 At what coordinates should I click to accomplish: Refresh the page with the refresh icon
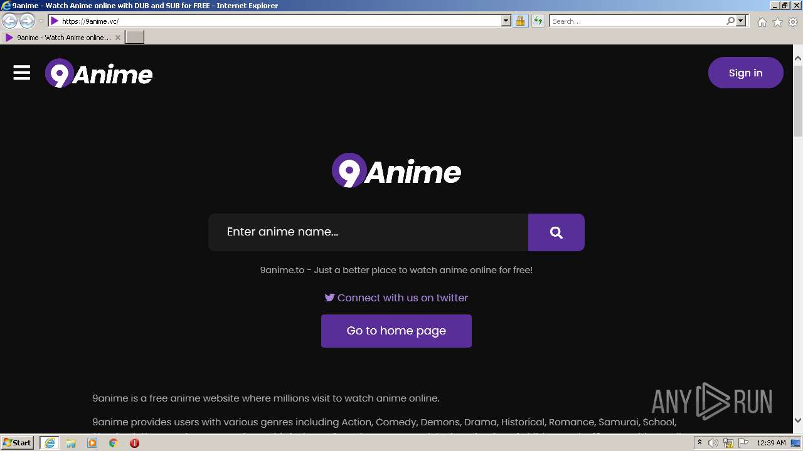pyautogui.click(x=538, y=21)
